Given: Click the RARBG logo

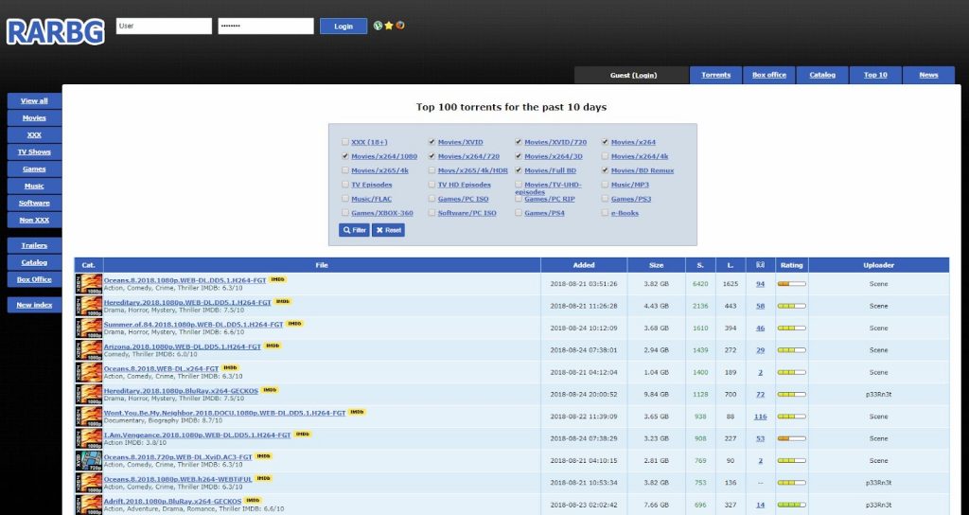Looking at the screenshot, I should click(x=55, y=31).
